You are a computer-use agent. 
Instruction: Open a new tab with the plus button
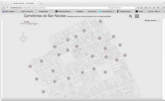click(41, 3)
